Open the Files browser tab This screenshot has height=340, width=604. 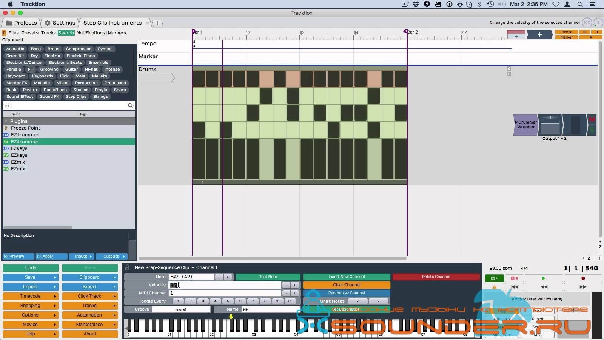(x=14, y=33)
